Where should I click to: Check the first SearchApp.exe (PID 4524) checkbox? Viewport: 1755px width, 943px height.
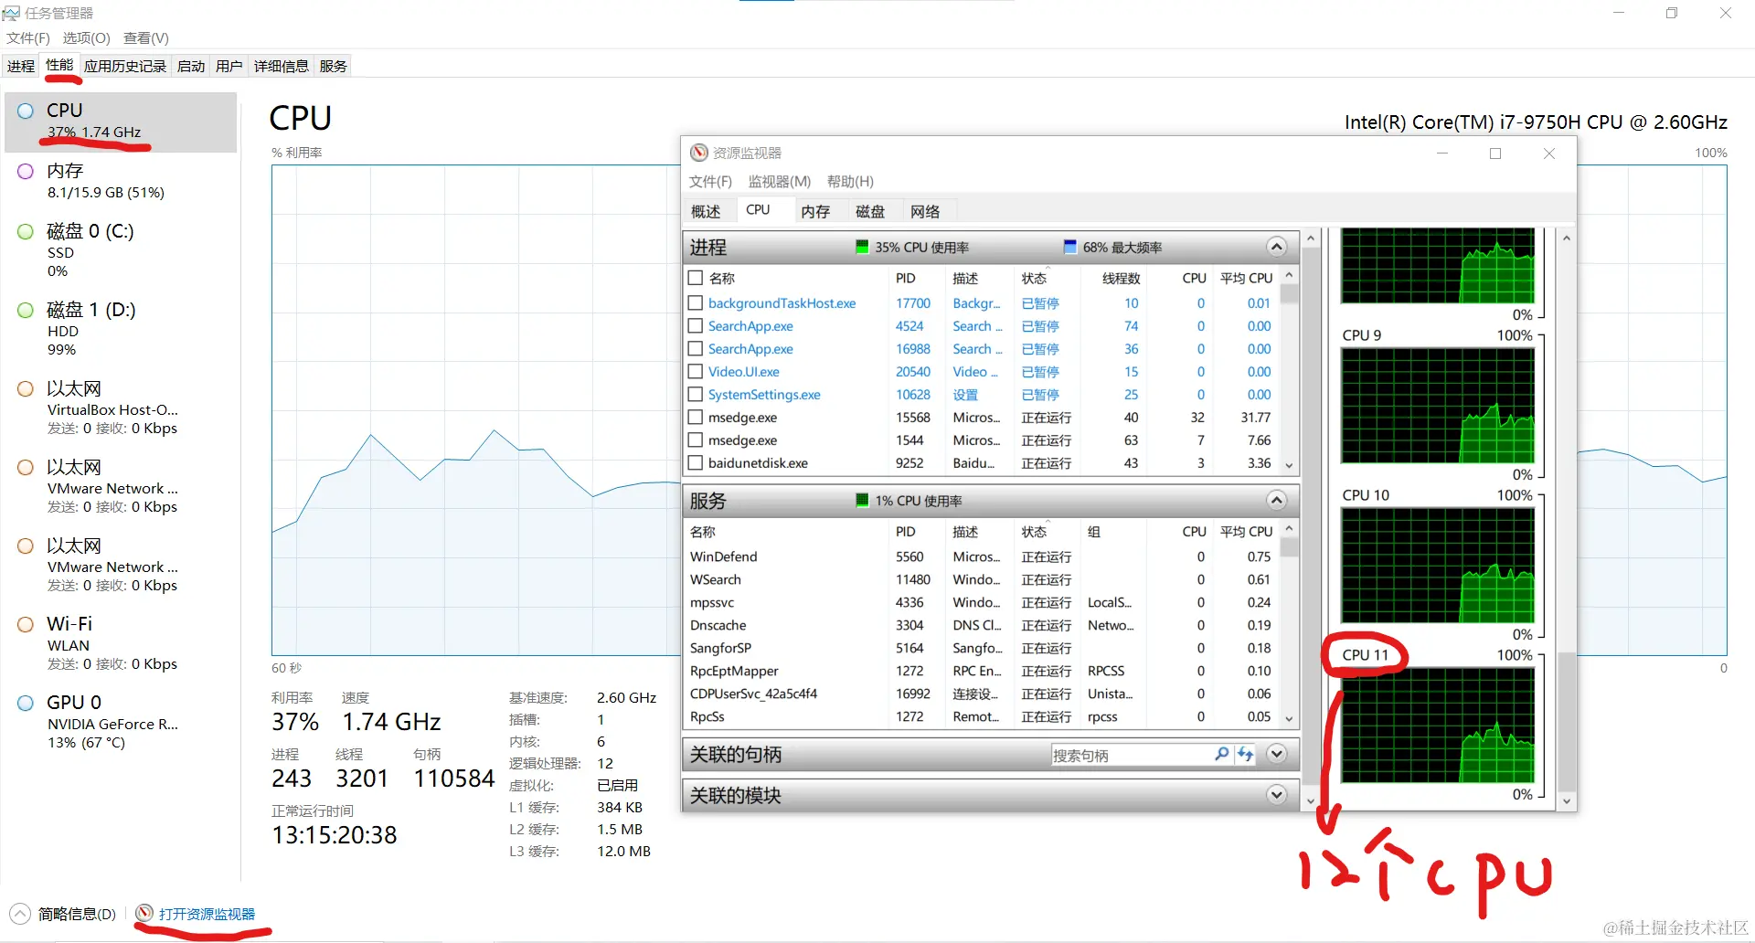(696, 325)
